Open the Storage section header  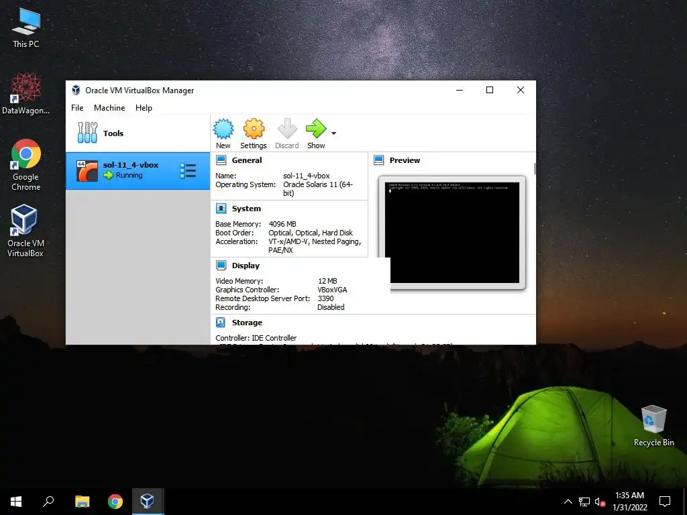coord(247,323)
